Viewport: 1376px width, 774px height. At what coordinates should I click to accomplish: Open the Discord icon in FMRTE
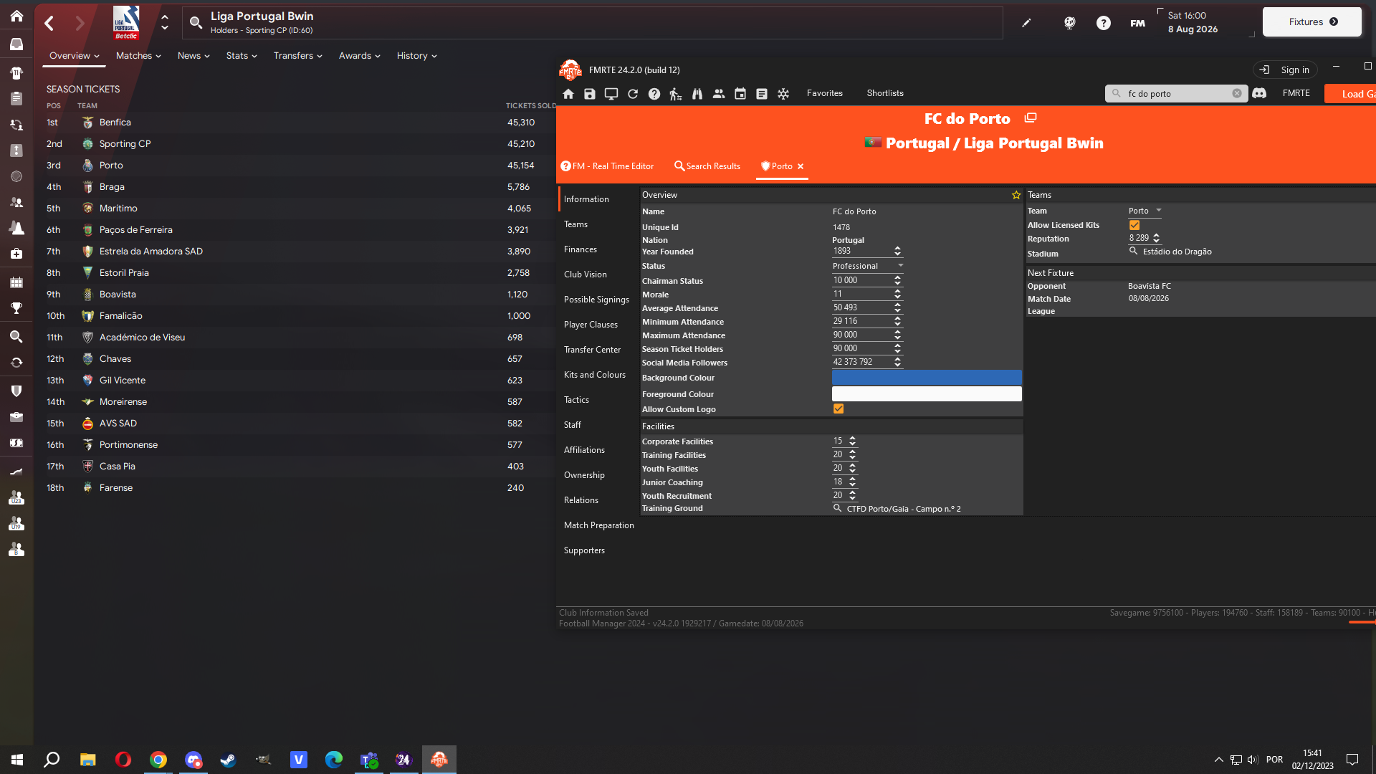coord(1259,93)
